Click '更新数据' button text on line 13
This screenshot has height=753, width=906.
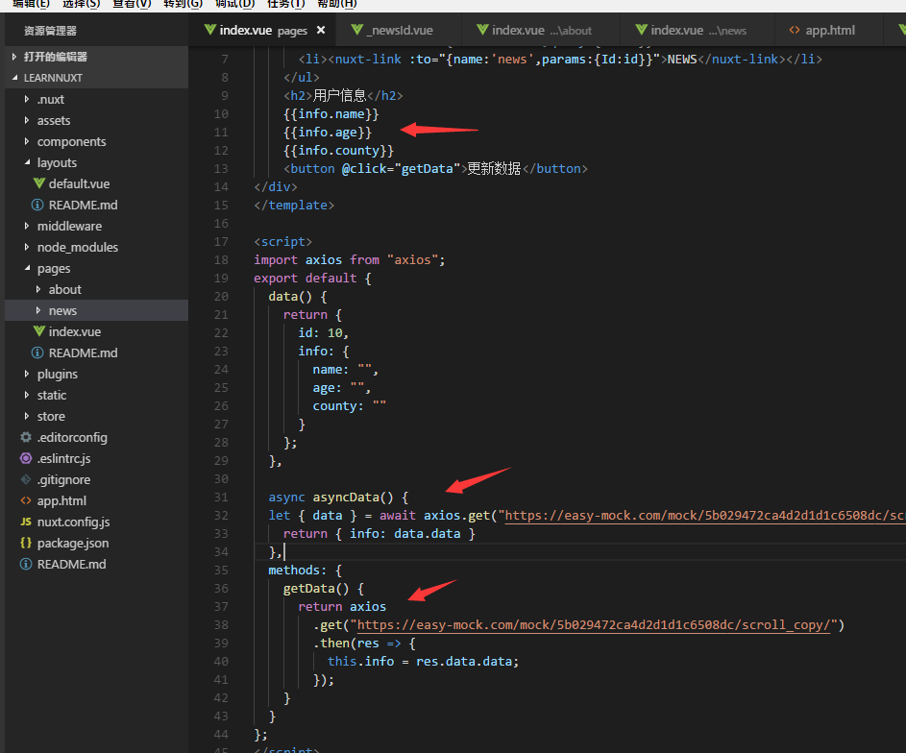494,169
